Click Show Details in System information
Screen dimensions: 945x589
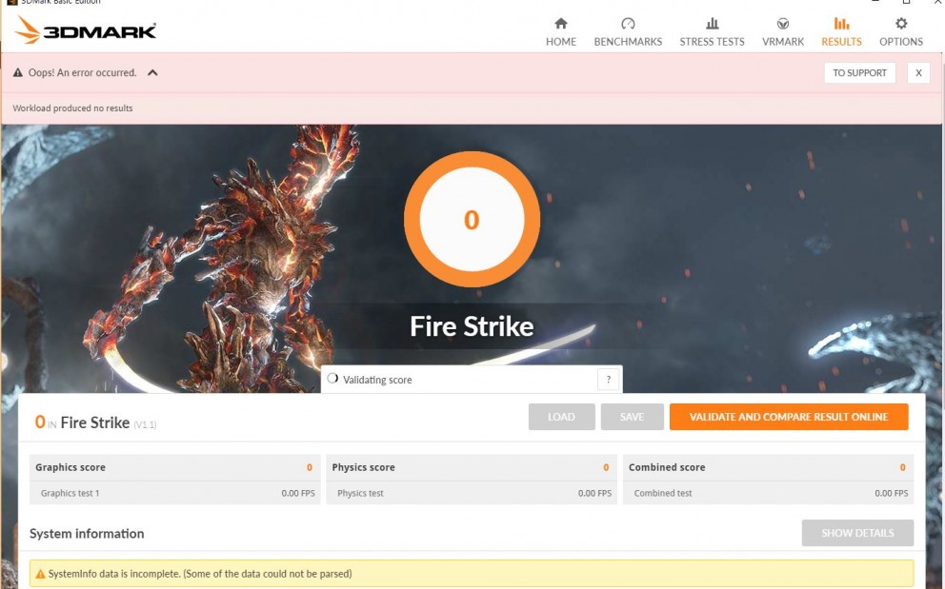(857, 533)
